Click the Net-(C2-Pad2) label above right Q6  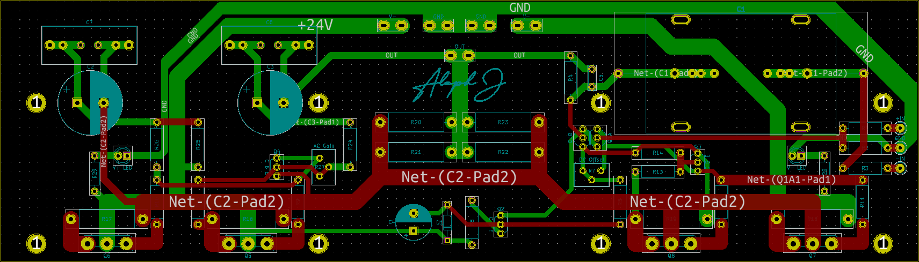(x=688, y=201)
